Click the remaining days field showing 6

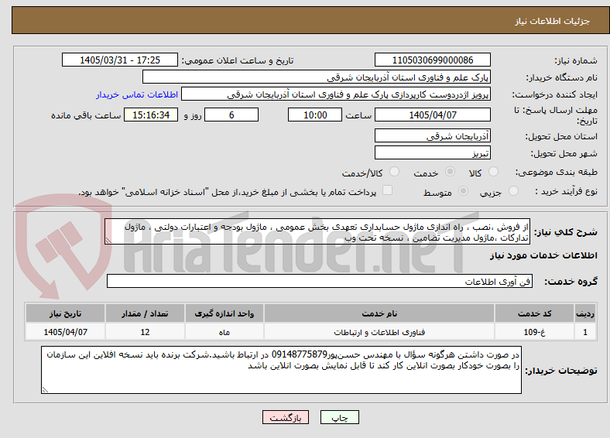pyautogui.click(x=231, y=115)
